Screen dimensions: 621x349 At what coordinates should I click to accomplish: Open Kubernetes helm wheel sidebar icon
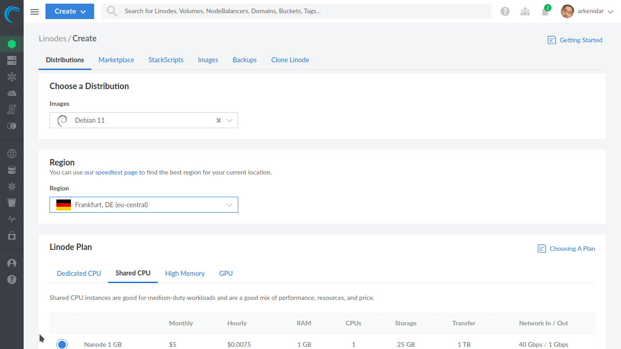12,186
